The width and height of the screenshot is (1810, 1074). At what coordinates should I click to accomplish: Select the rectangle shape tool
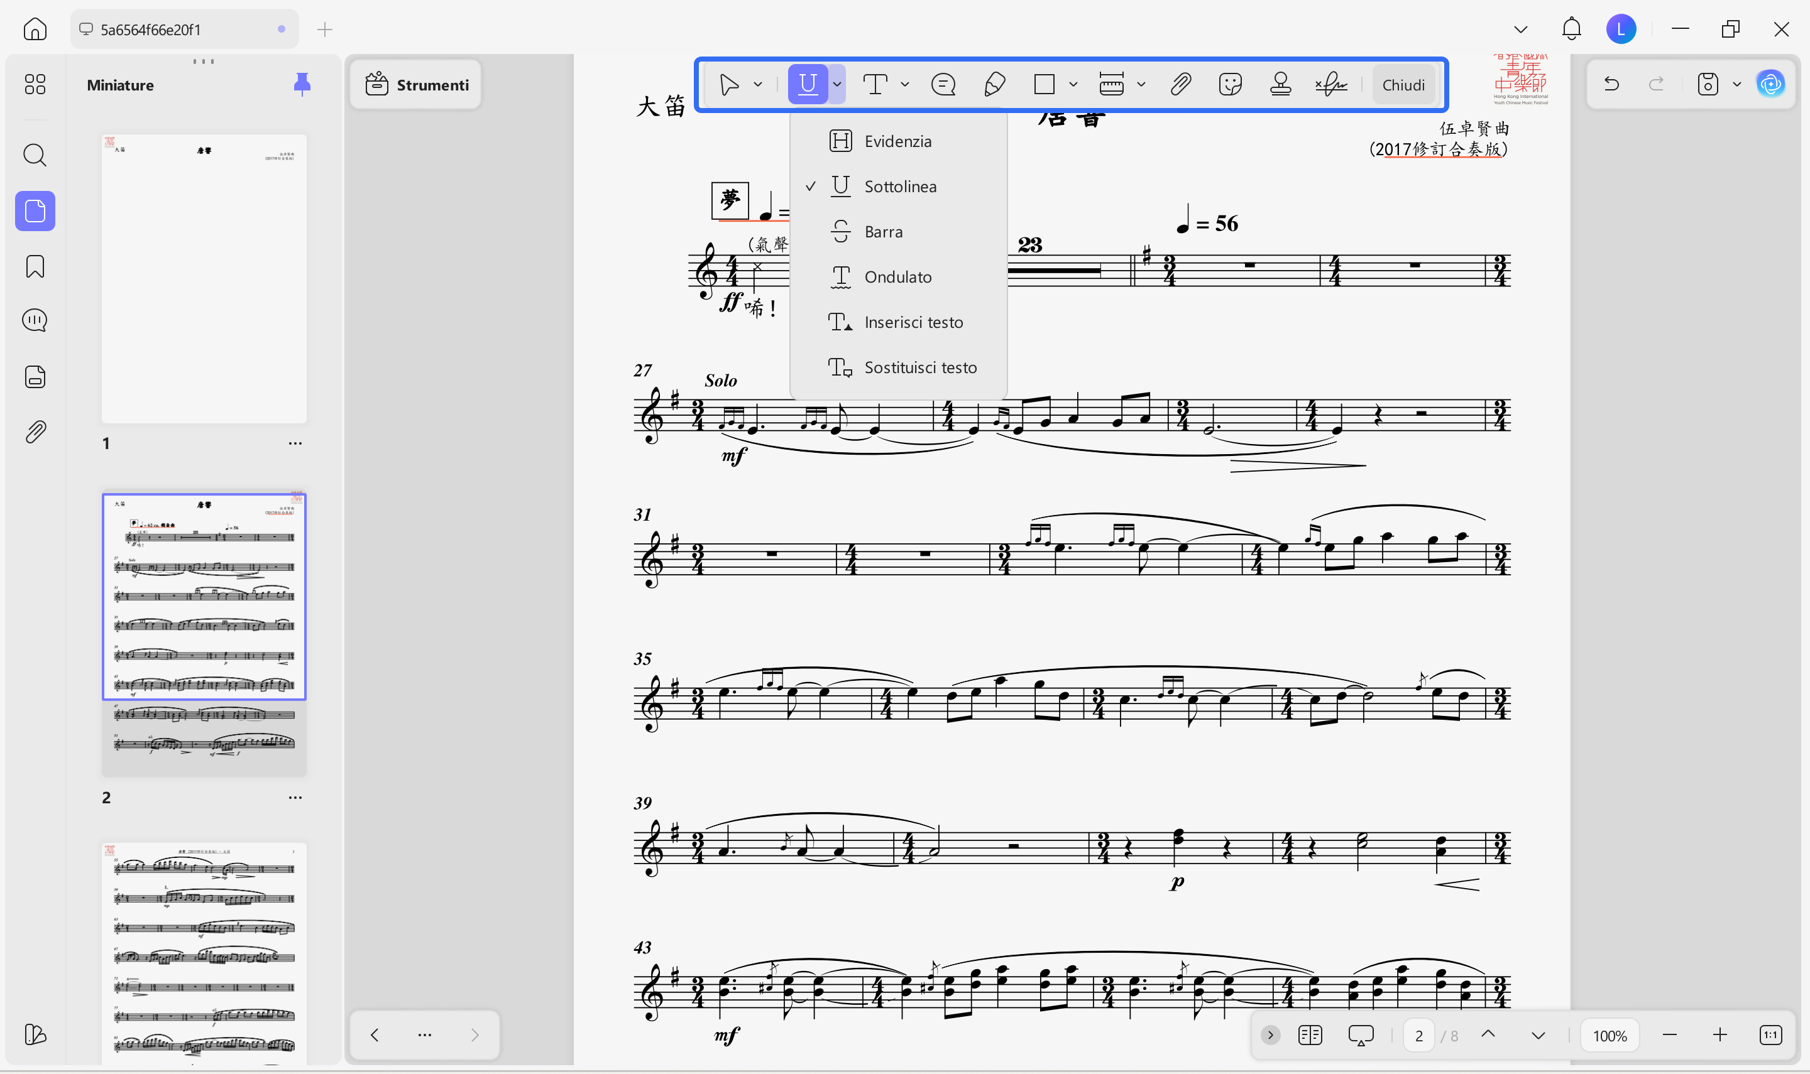(x=1044, y=85)
